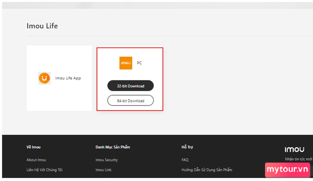The height and width of the screenshot is (181, 313).
Task: Click the Nhận tin tức mới text
Action: 298,159
